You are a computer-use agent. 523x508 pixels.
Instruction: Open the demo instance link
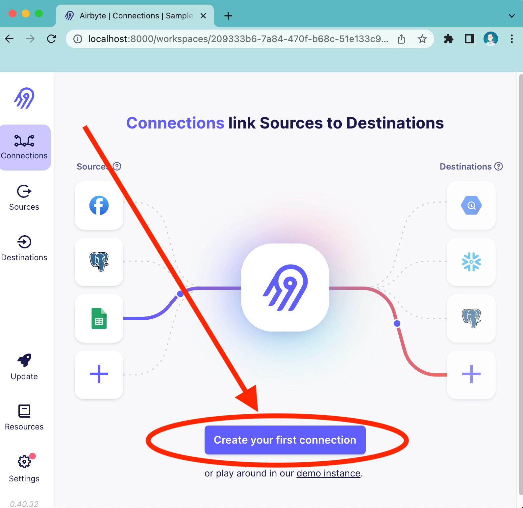pyautogui.click(x=328, y=473)
